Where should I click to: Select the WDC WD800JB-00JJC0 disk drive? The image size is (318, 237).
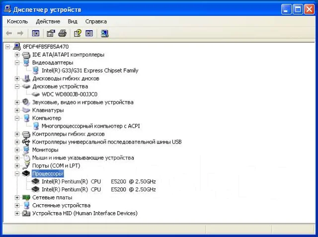coord(70,94)
